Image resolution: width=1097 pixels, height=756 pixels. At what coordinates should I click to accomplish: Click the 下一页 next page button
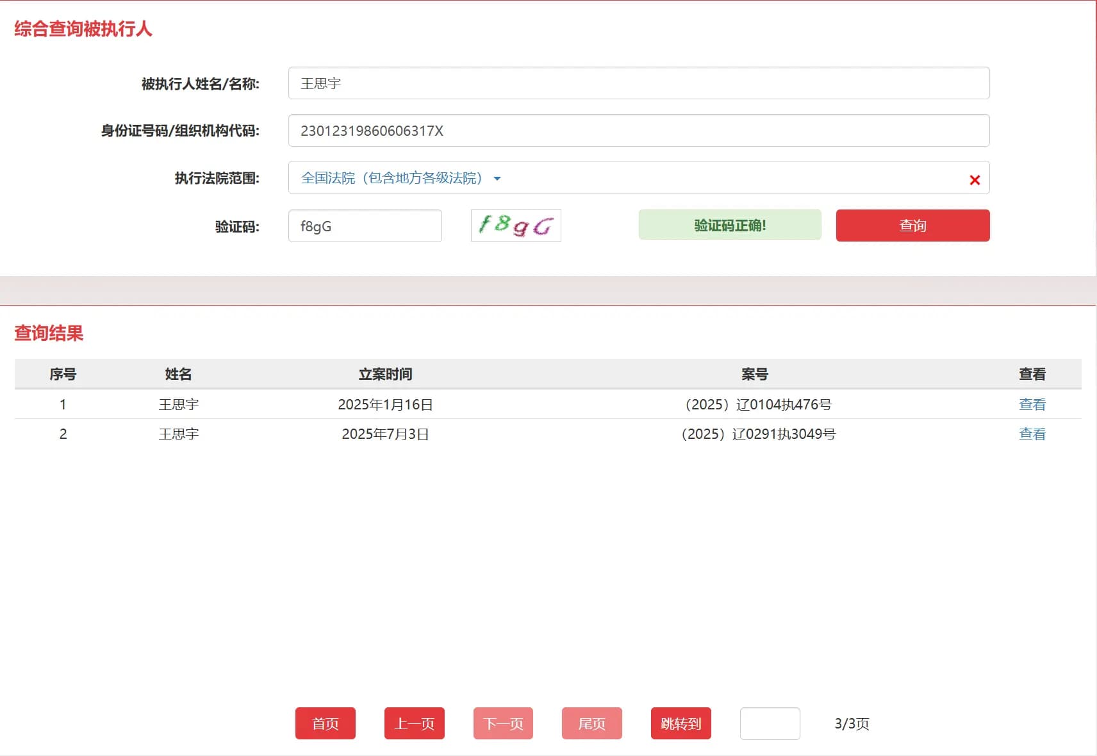[503, 723]
